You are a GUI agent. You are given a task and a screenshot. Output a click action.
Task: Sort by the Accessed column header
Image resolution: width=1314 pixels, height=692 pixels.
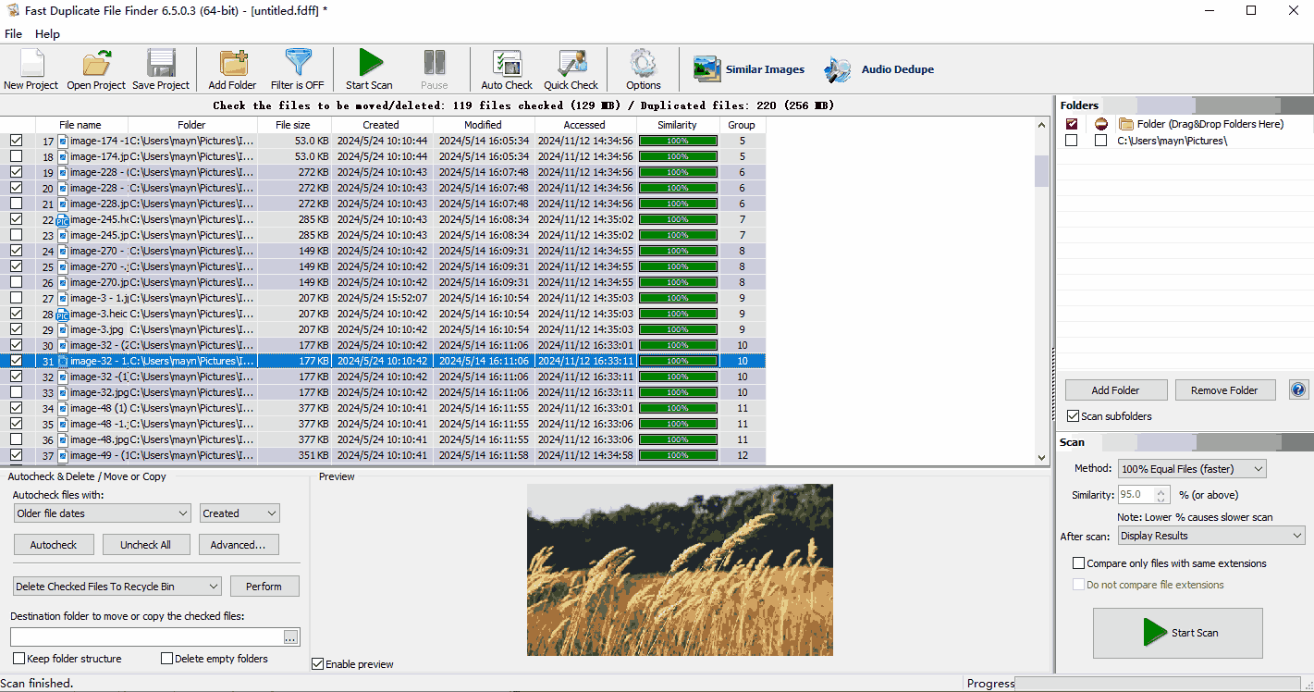click(585, 125)
